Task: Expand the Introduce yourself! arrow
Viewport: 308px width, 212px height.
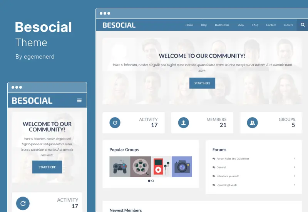Action: pyautogui.click(x=295, y=176)
